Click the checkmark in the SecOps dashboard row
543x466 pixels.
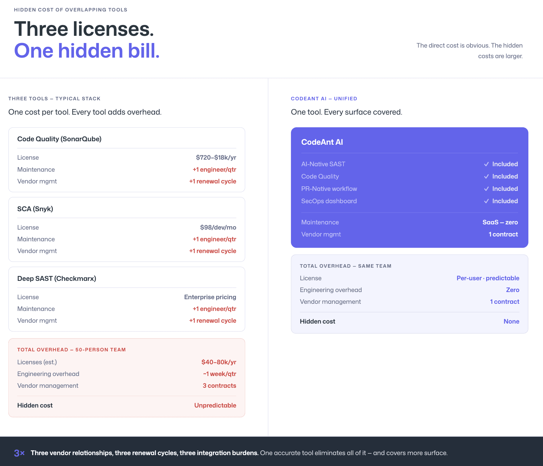point(486,201)
